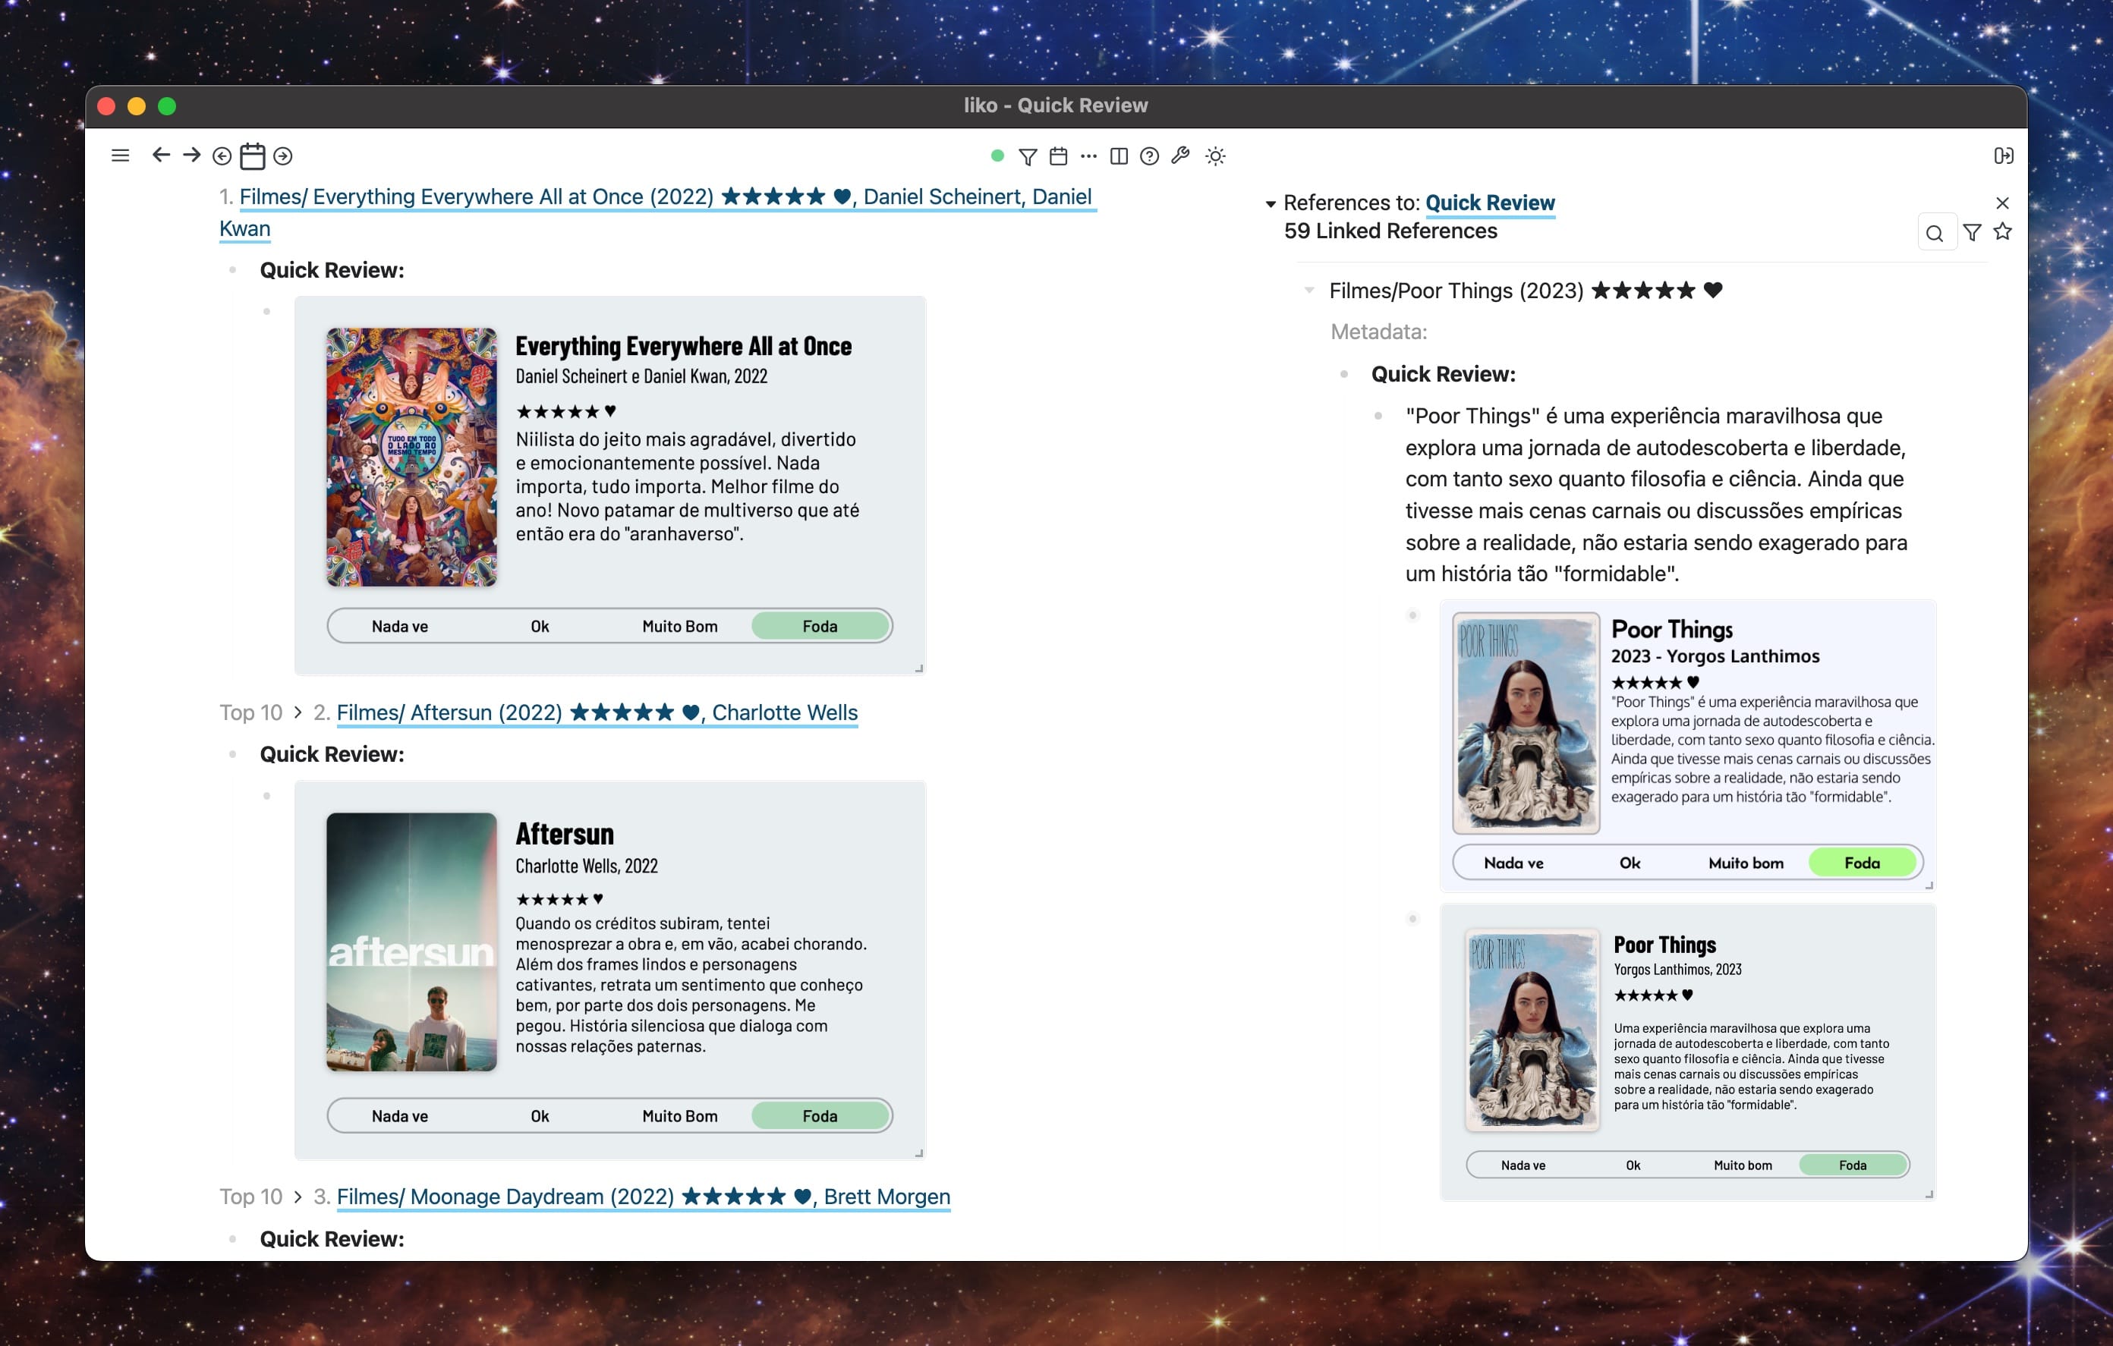This screenshot has height=1346, width=2113.
Task: Click Quick Review heading under Moonage Daydream
Action: pyautogui.click(x=332, y=1239)
